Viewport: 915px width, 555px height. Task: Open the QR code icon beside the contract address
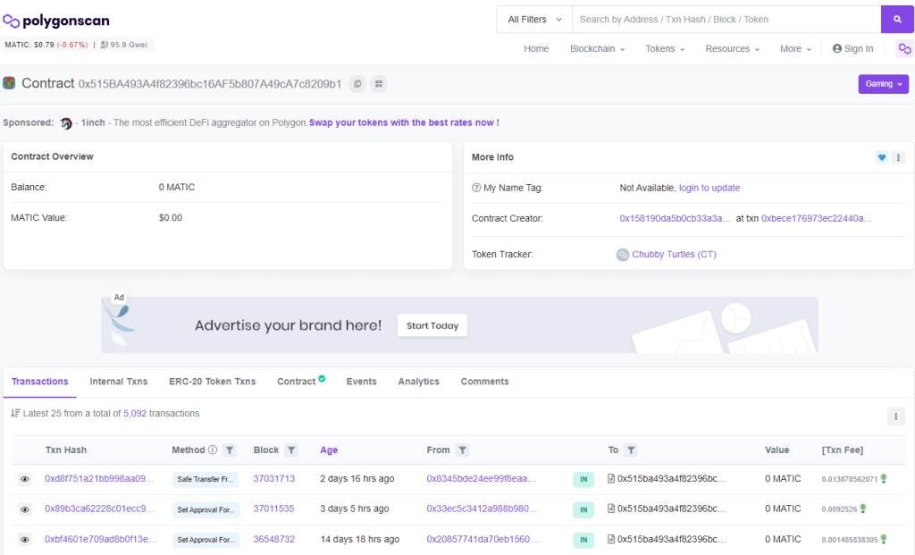pos(379,84)
